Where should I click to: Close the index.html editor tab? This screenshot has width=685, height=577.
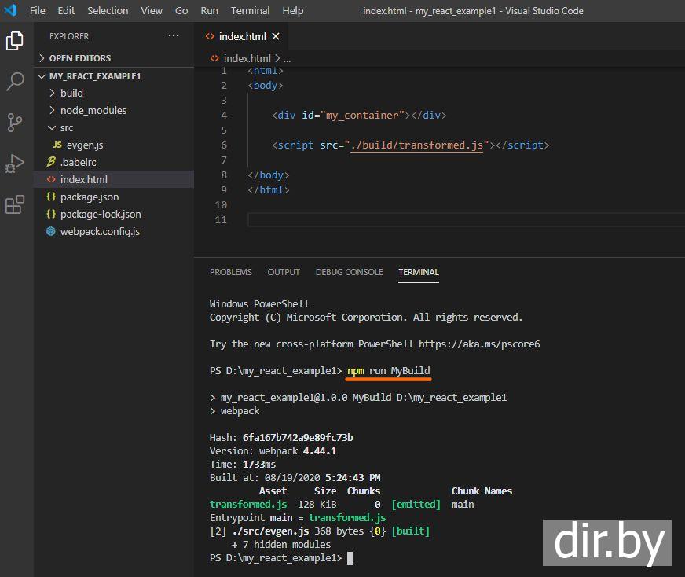(x=276, y=36)
